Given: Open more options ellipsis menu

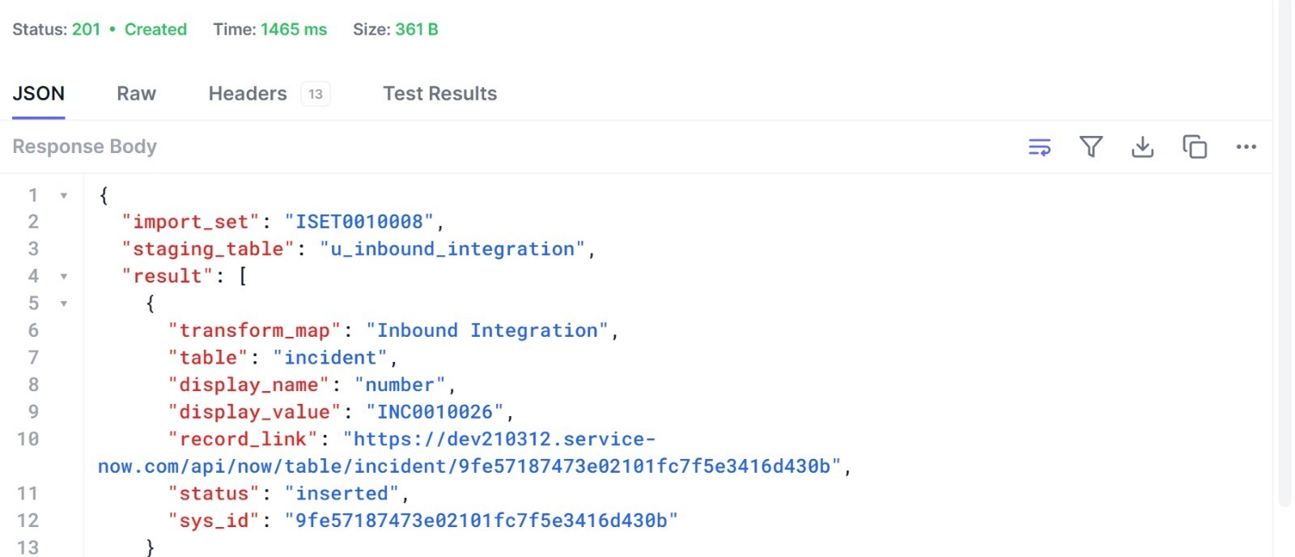Looking at the screenshot, I should pyautogui.click(x=1246, y=147).
